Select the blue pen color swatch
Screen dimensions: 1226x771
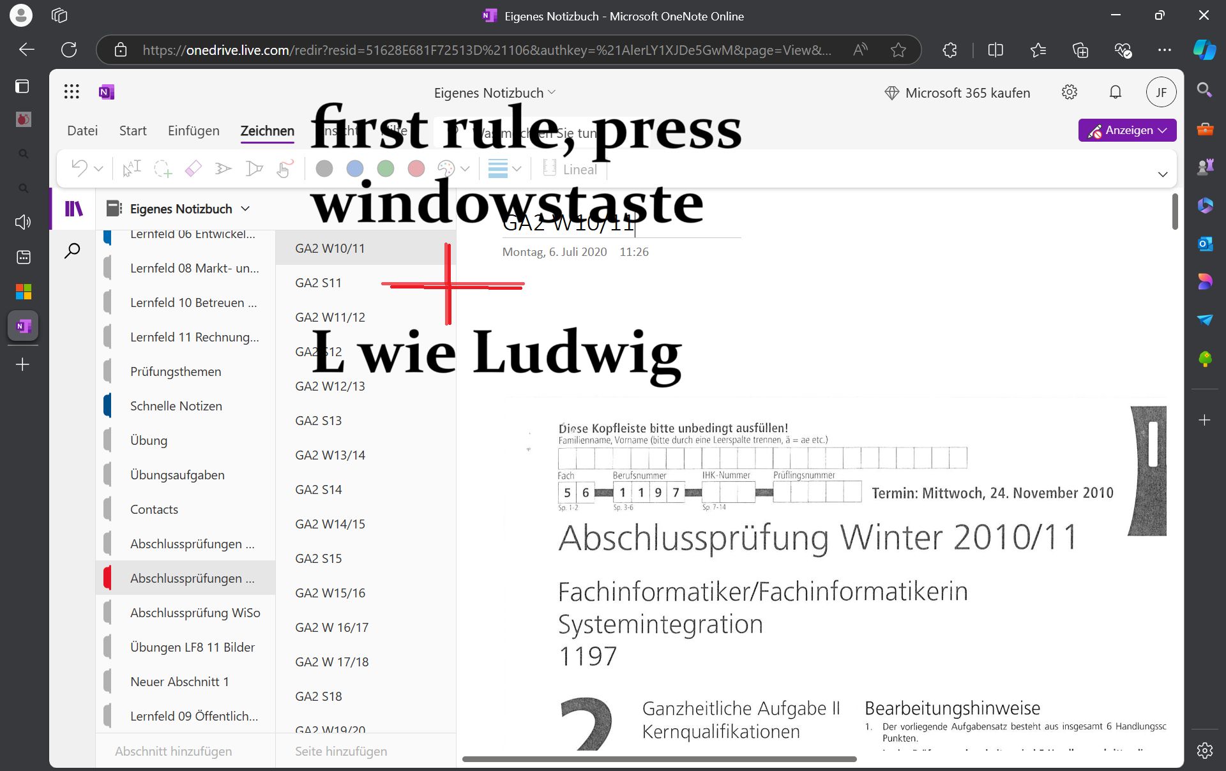(x=355, y=168)
